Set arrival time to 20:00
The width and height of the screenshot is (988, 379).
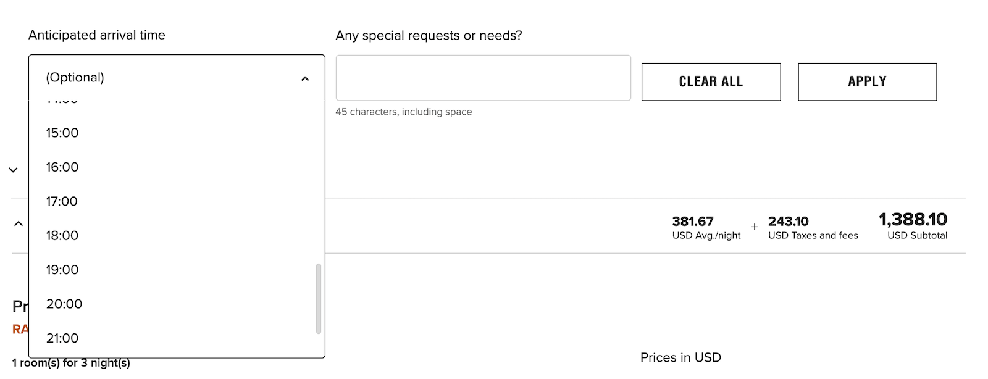click(64, 304)
